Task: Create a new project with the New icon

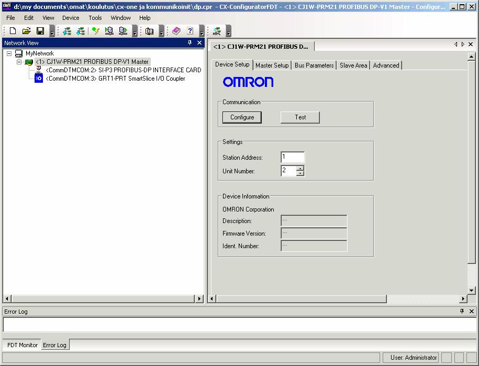Action: pyautogui.click(x=13, y=31)
